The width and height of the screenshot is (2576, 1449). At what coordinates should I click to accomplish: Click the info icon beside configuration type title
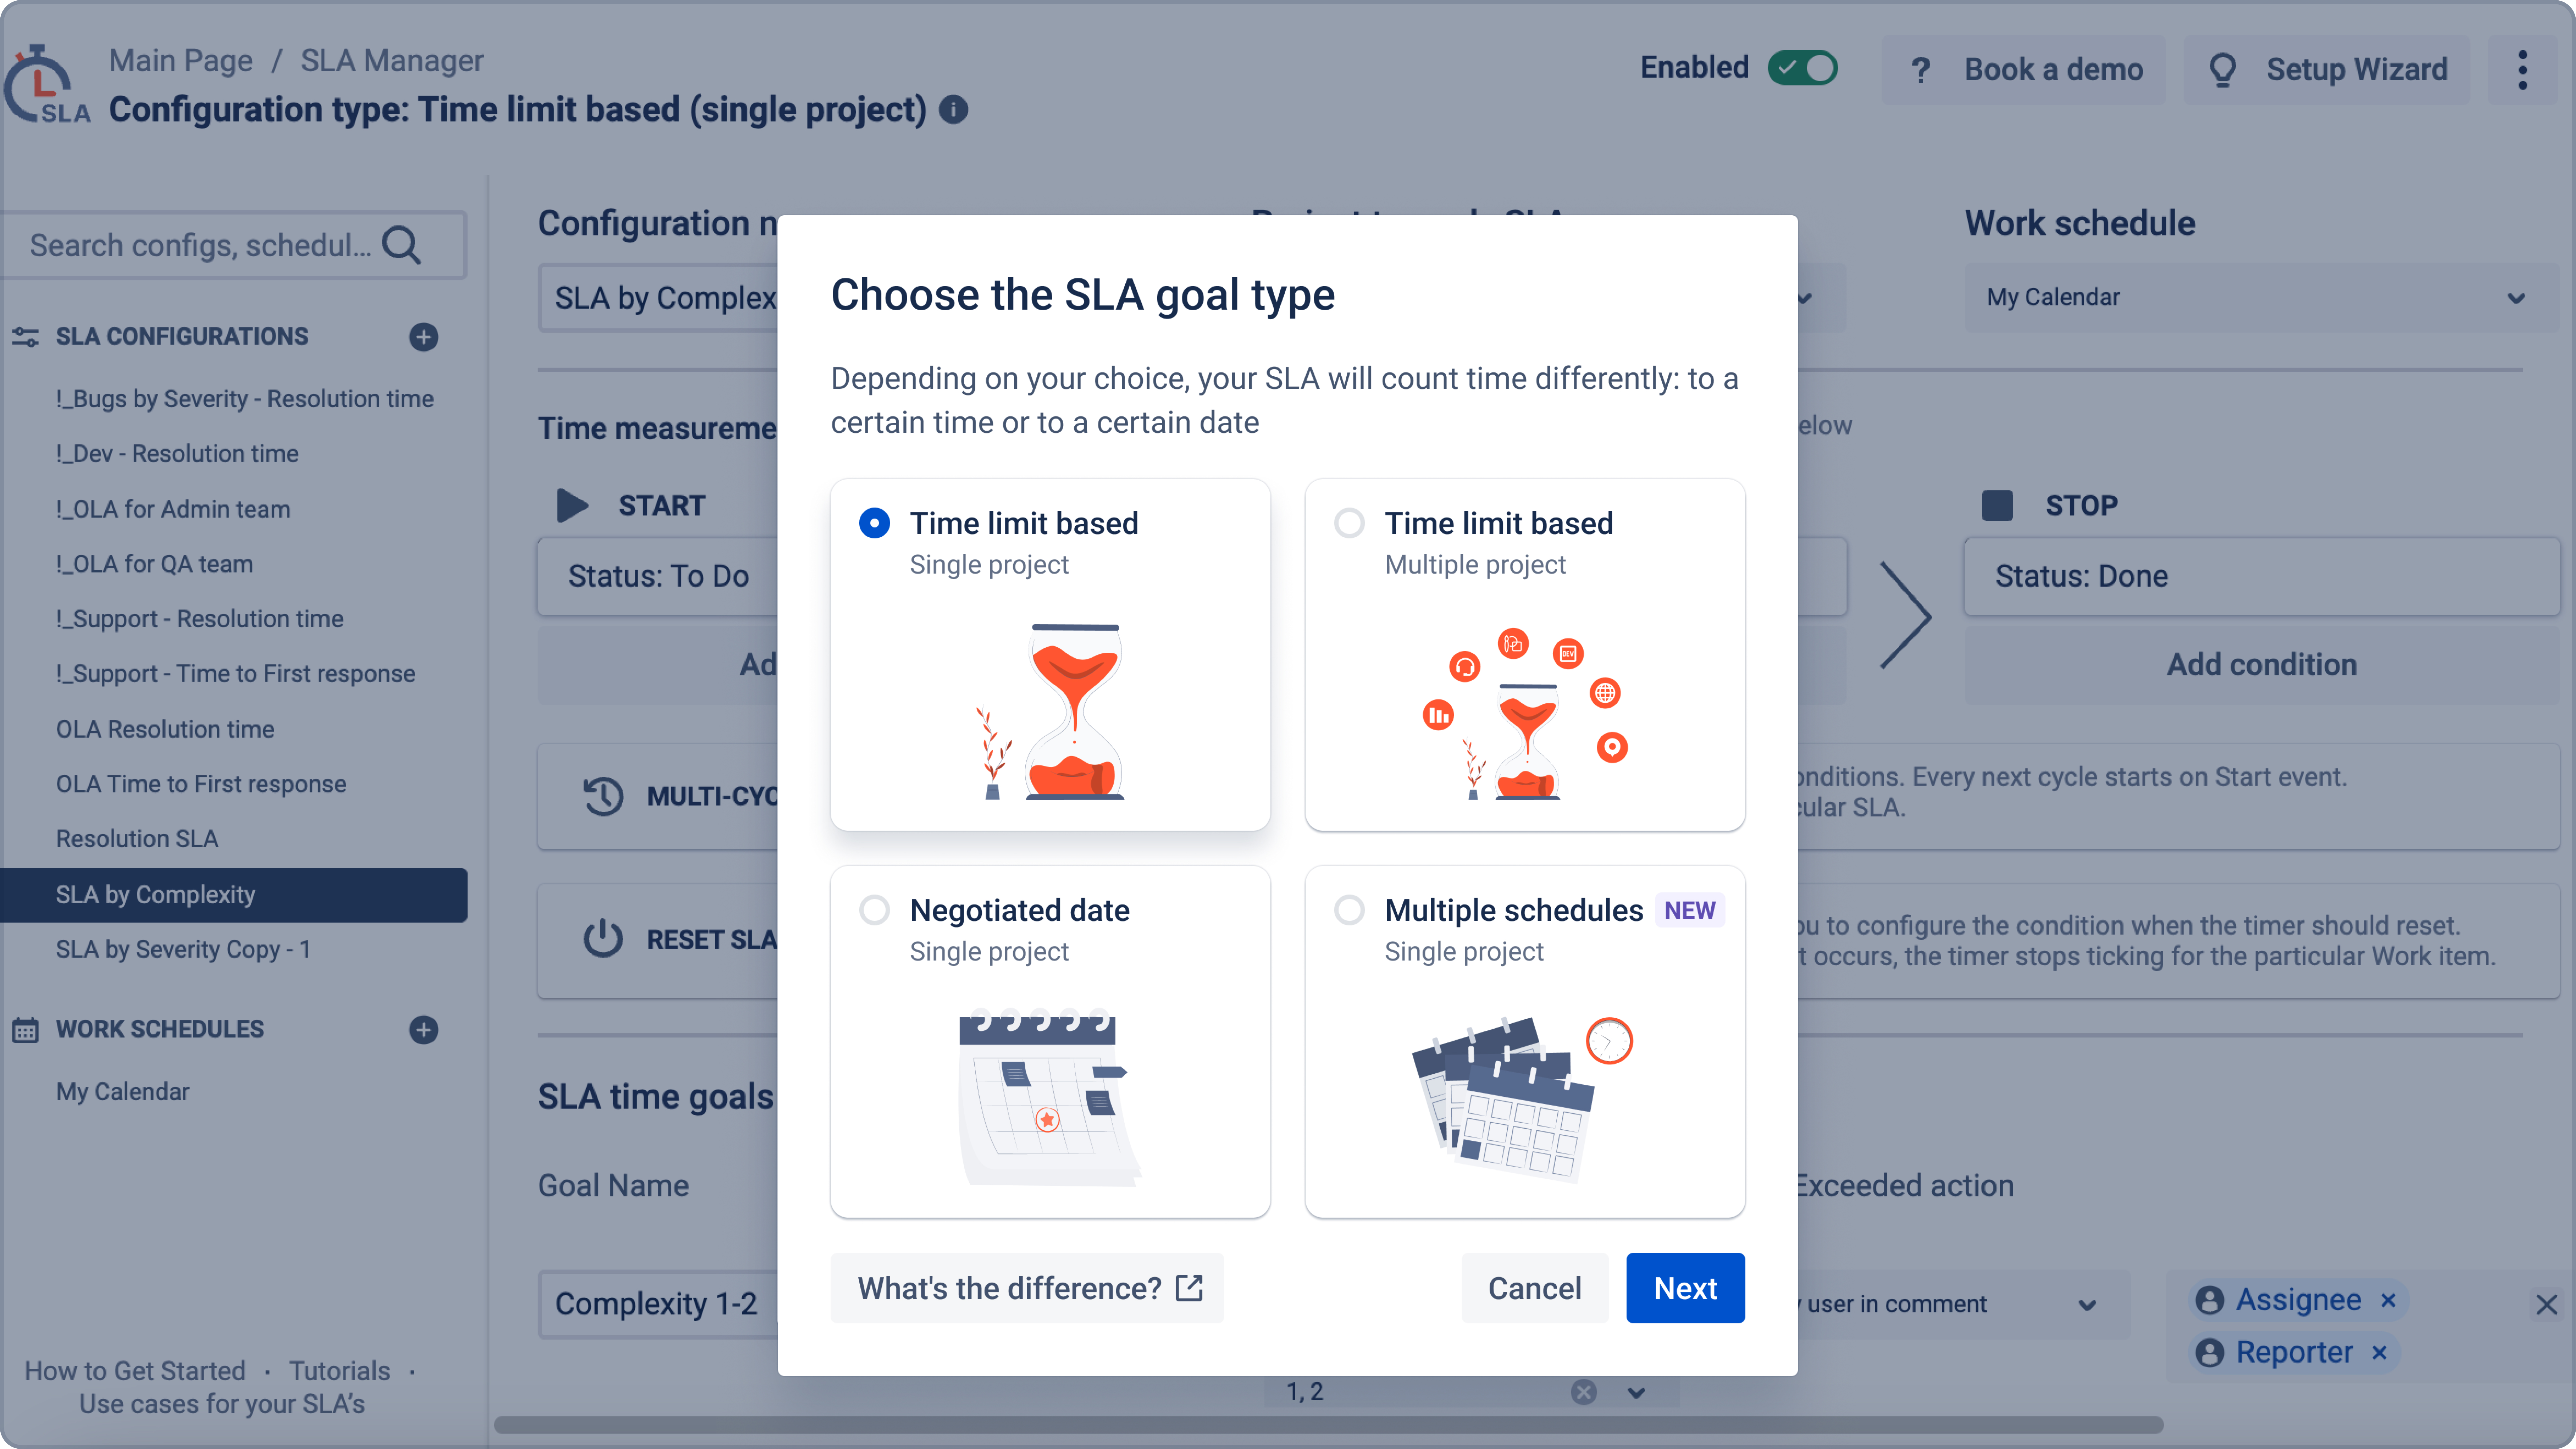tap(953, 110)
